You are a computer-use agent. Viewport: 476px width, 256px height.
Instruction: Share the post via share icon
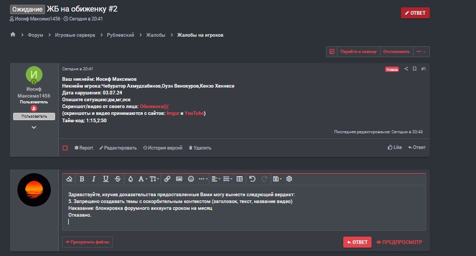406,69
